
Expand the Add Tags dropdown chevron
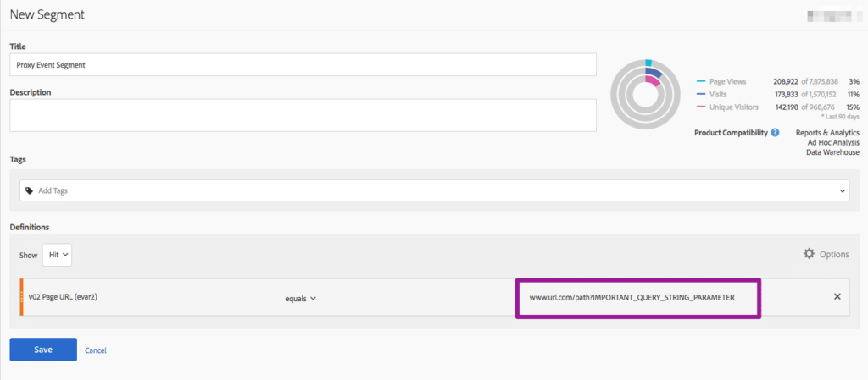pyautogui.click(x=842, y=191)
